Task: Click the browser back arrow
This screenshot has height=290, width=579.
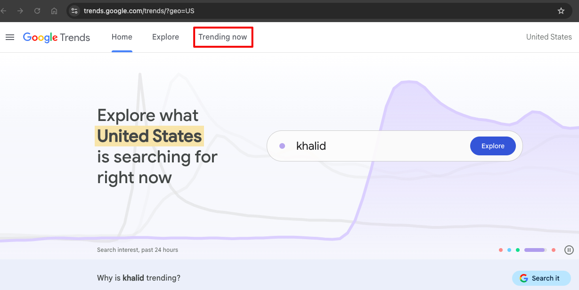Action: [x=4, y=11]
